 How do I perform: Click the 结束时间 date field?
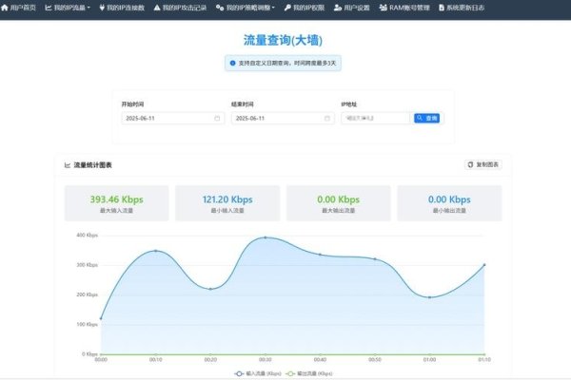click(x=283, y=118)
